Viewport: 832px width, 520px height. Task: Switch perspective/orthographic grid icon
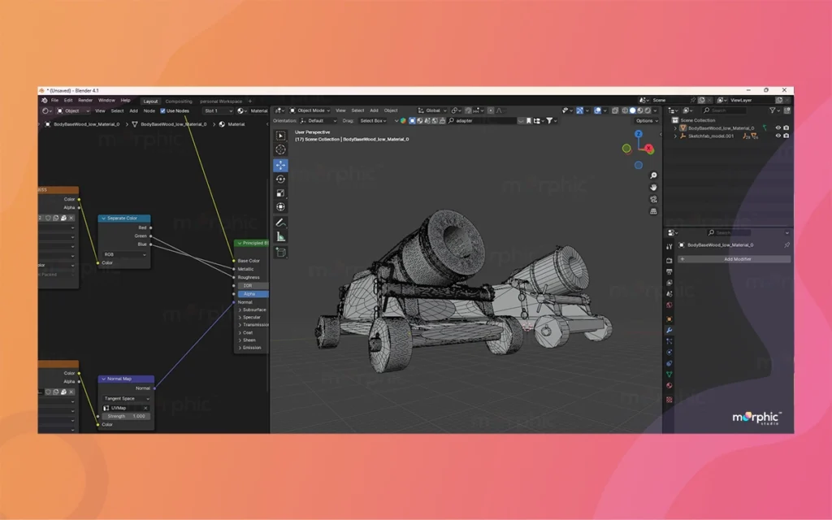click(653, 211)
